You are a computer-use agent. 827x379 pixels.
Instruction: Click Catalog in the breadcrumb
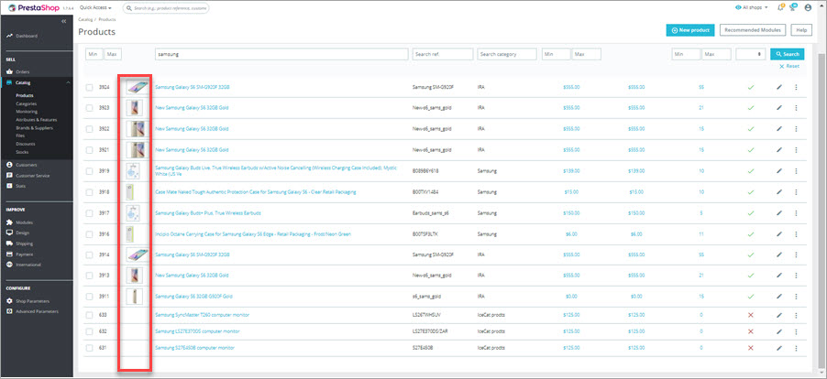tap(84, 19)
